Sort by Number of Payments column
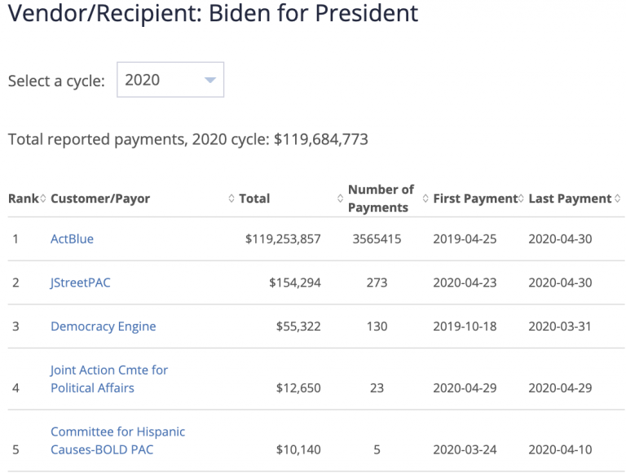Screen dimensions: 626x473 point(381,199)
